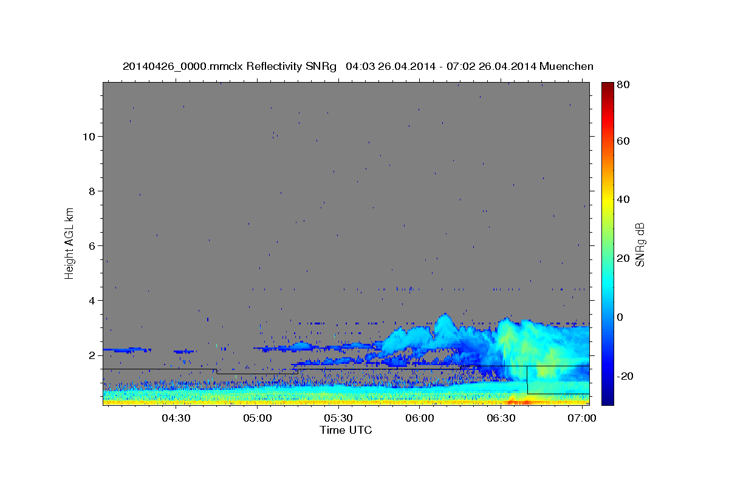Image resolution: width=729 pixels, height=486 pixels.
Task: Click the colorbar value 40
Action: [x=623, y=199]
